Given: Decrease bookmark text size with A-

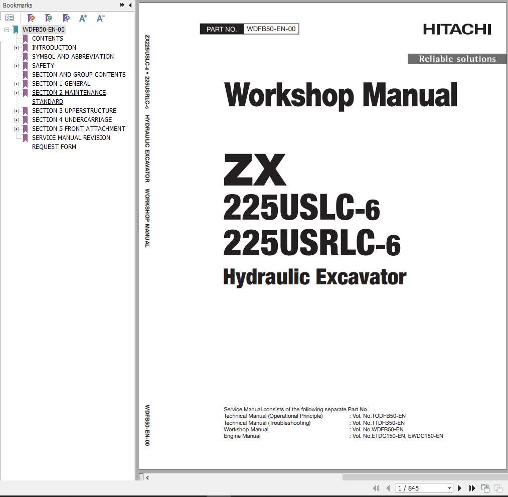Looking at the screenshot, I should click(x=101, y=18).
